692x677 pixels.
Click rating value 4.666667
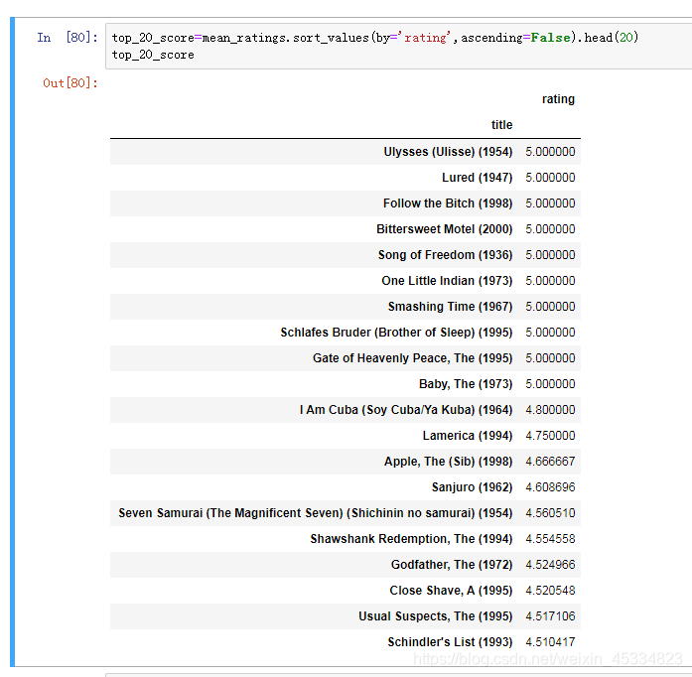tap(550, 462)
